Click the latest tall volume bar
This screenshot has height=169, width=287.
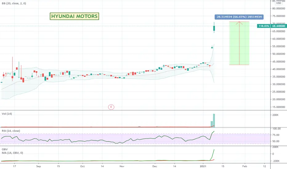pyautogui.click(x=214, y=120)
